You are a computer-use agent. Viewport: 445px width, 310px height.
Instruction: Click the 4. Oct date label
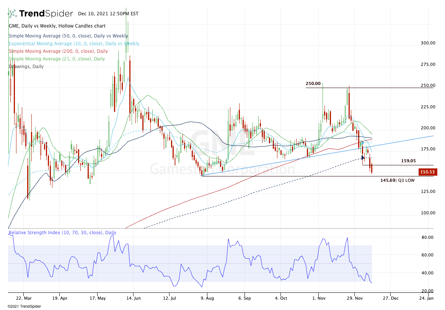281,298
